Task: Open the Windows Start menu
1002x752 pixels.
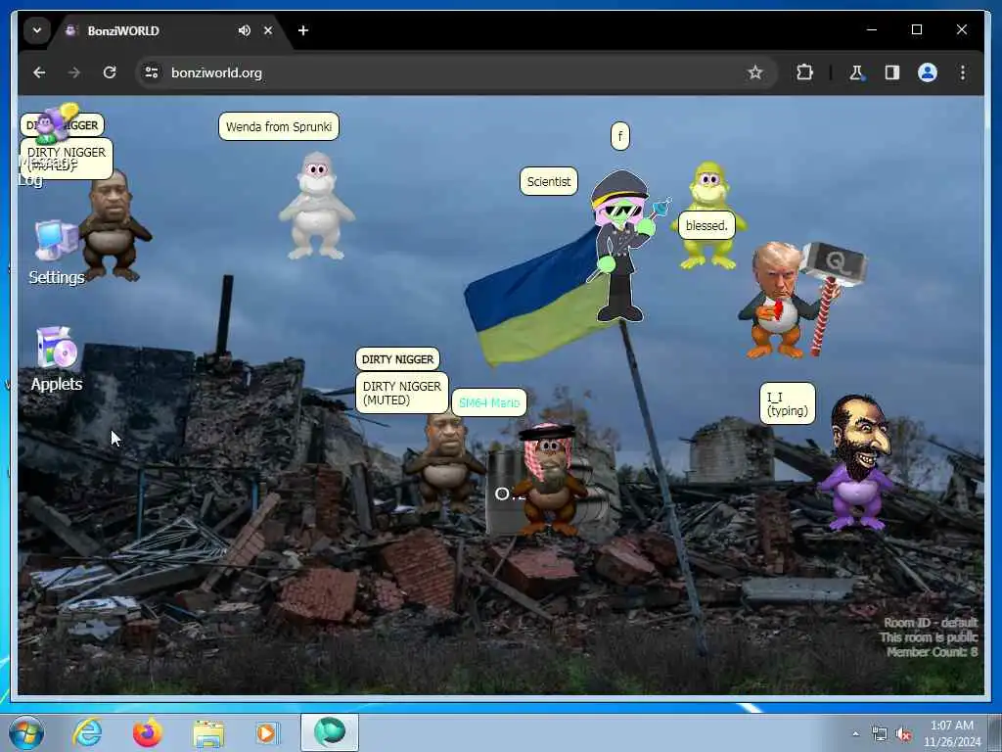Action: (26, 732)
